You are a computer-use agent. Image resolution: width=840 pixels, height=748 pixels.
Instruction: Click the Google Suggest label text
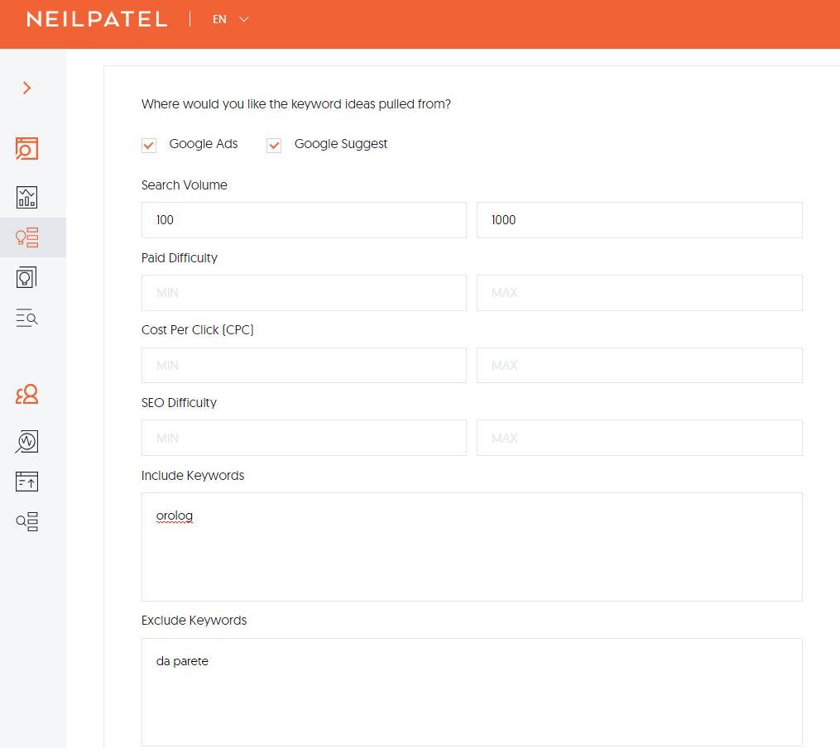(341, 144)
